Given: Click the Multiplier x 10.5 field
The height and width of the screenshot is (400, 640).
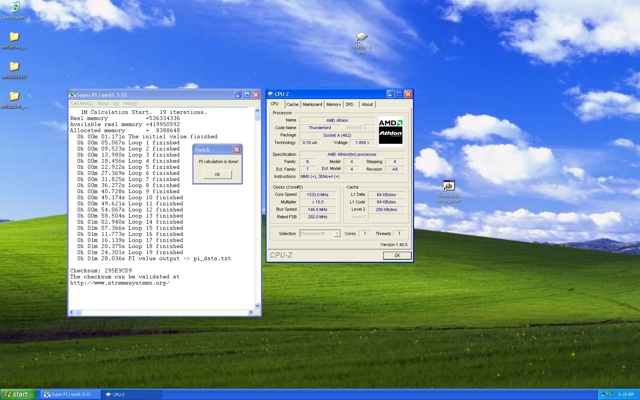Looking at the screenshot, I should [318, 202].
